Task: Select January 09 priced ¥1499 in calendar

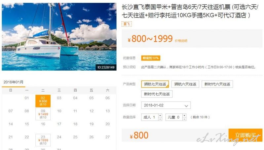Action: coord(43,114)
